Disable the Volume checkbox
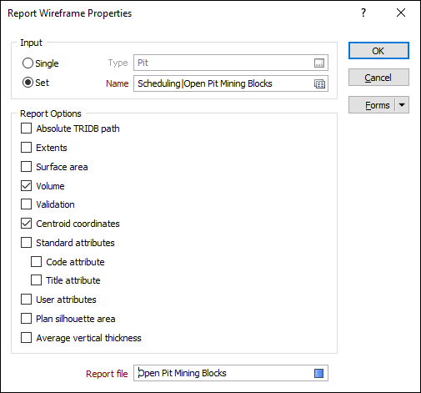The image size is (421, 393). tap(26, 185)
